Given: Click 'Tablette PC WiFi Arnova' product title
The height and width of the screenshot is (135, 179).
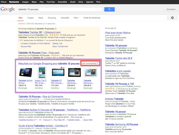Looking at the screenshot, I should point(57,82).
